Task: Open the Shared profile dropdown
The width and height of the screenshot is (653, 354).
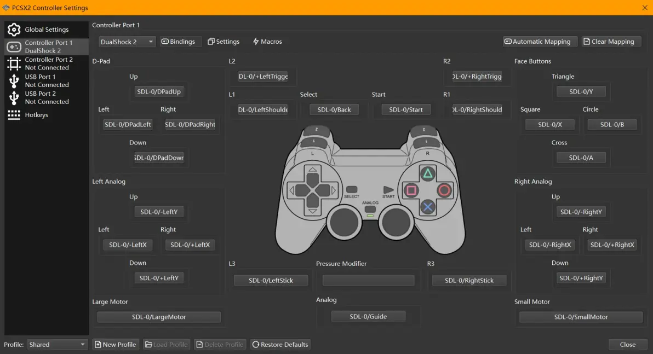Action: pos(58,345)
